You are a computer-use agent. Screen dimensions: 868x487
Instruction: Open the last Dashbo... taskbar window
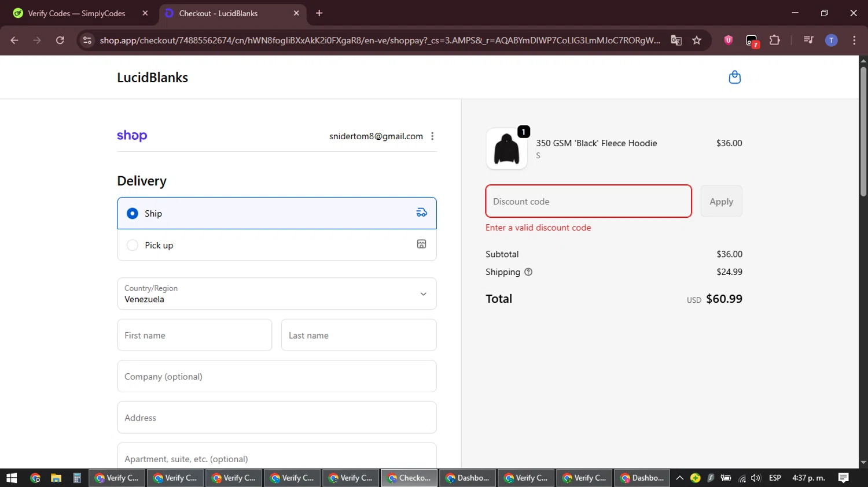click(642, 478)
